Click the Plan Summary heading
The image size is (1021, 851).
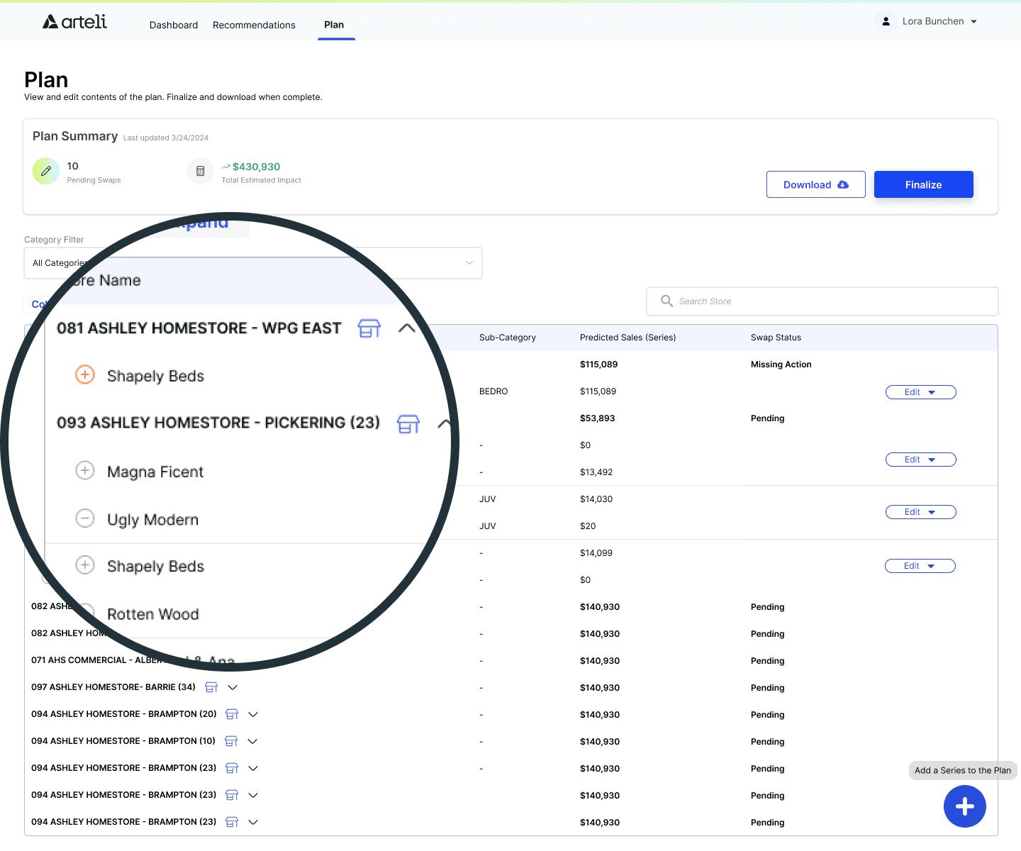(75, 136)
